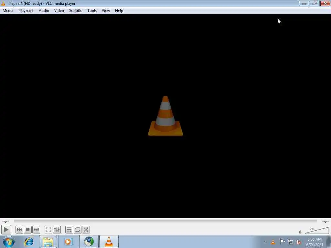This screenshot has height=248, width=331.
Task: Switch to the globe browser app in the taskbar
Action: click(x=89, y=242)
